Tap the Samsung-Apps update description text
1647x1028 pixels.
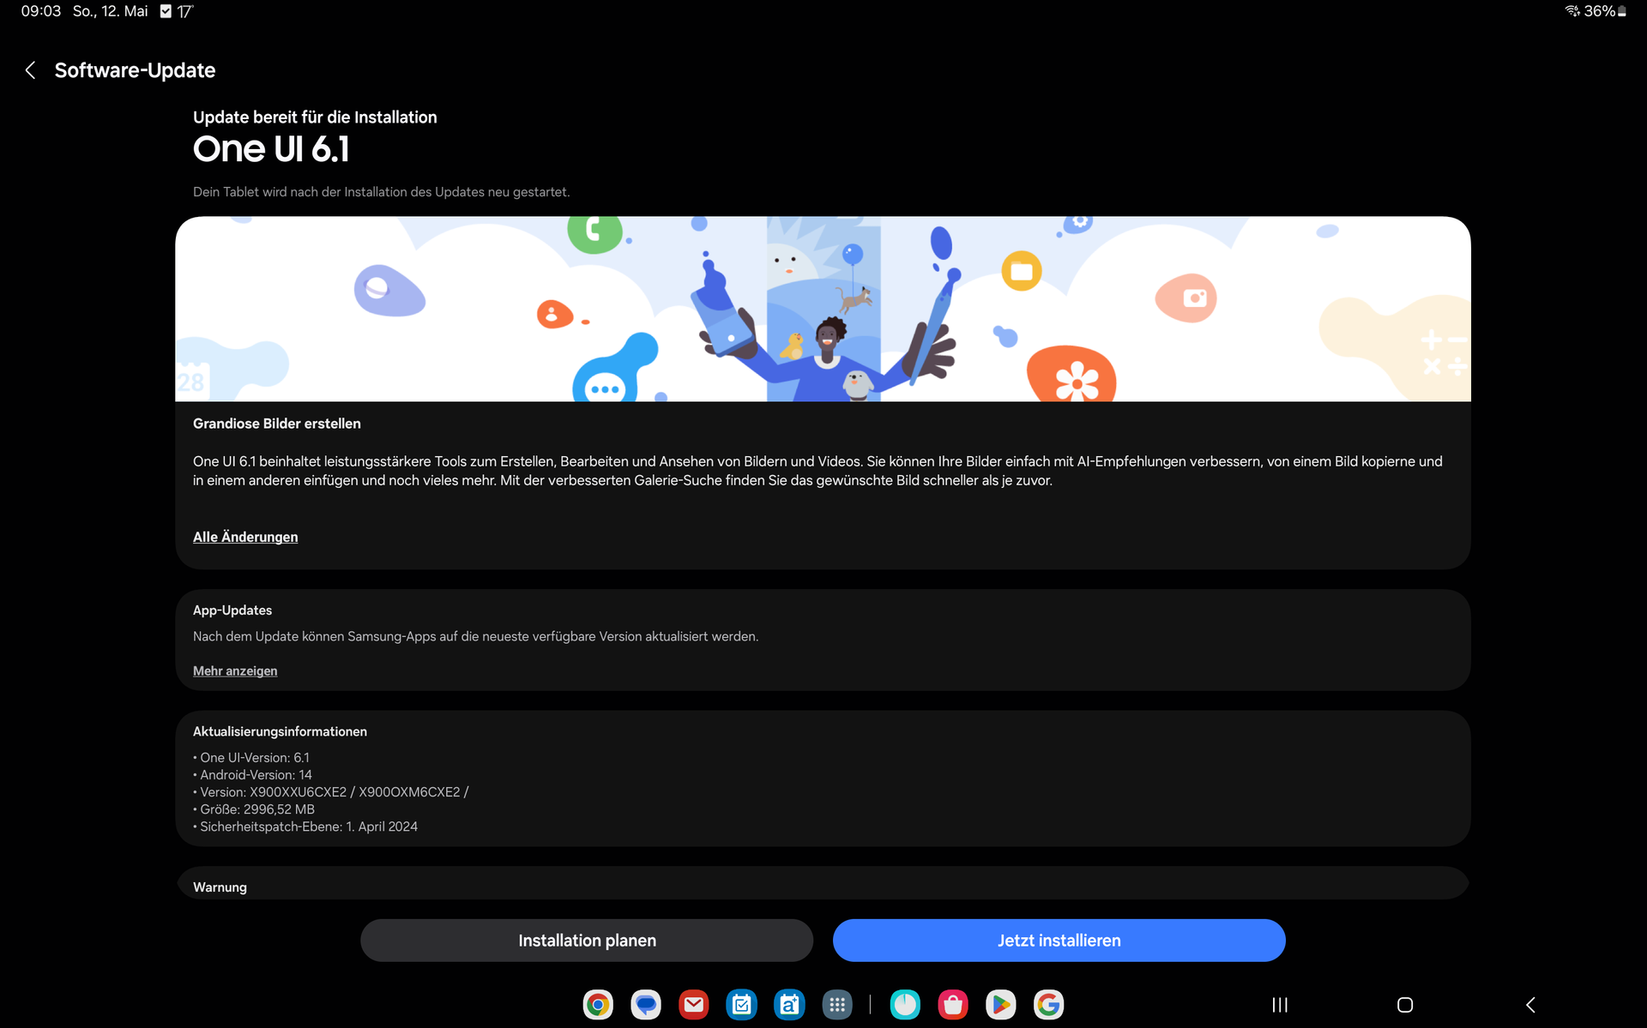[x=475, y=636]
